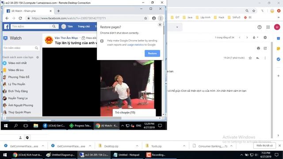The image size is (283, 159).
Task: Open more options for the Gmail message
Action: coord(265,58)
